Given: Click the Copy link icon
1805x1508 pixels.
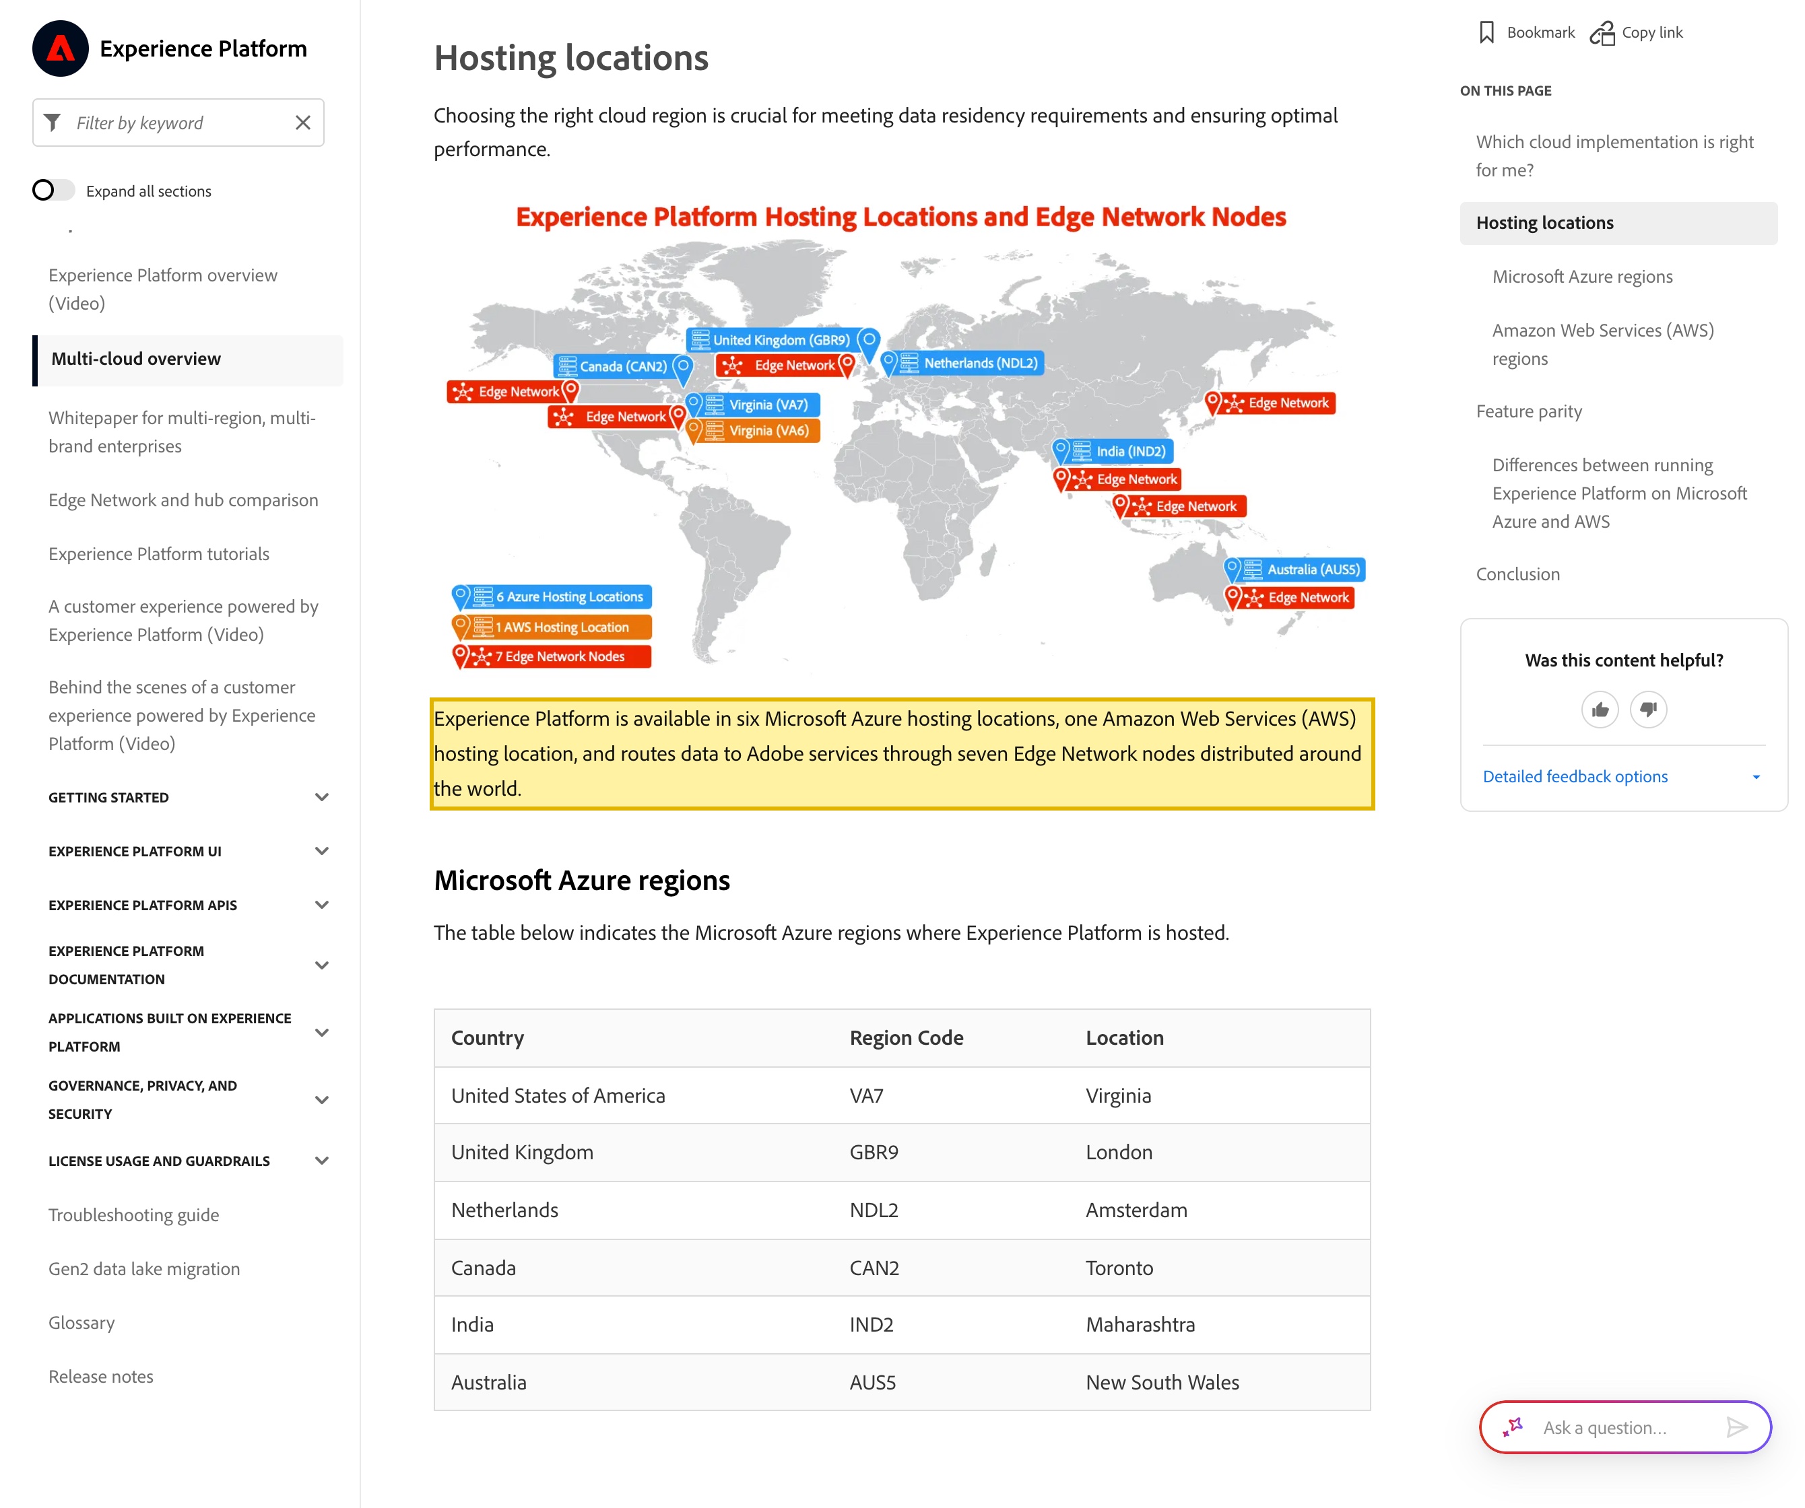Looking at the screenshot, I should (x=1602, y=33).
